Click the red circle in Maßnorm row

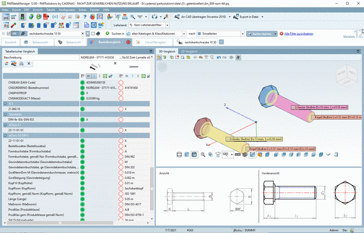(x=121, y=204)
